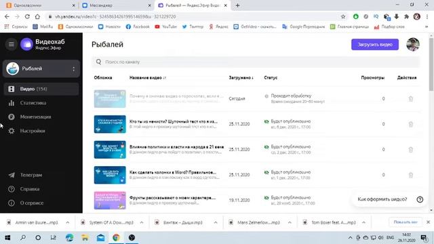The height and width of the screenshot is (244, 434).
Task: Open a new browser tab
Action: tap(237, 5)
